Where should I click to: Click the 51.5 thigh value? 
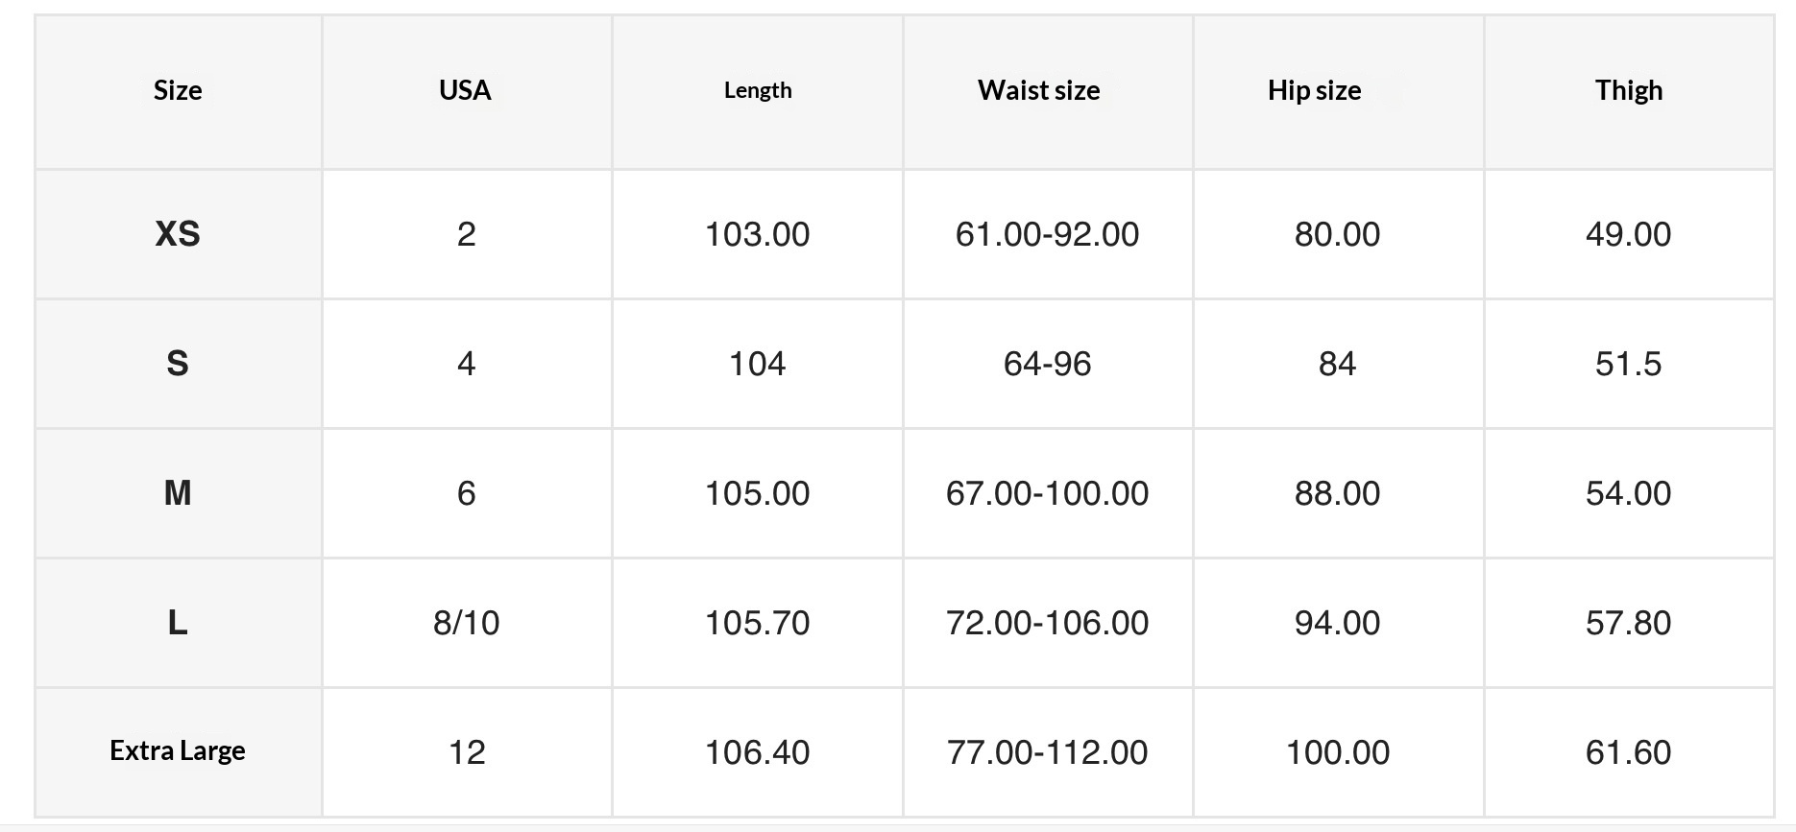coord(1628,364)
